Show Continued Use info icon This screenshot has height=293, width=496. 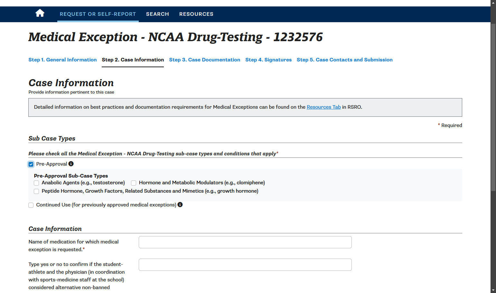point(180,205)
